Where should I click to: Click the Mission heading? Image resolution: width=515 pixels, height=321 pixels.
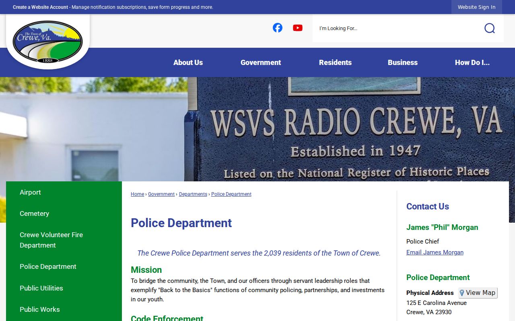pyautogui.click(x=146, y=270)
